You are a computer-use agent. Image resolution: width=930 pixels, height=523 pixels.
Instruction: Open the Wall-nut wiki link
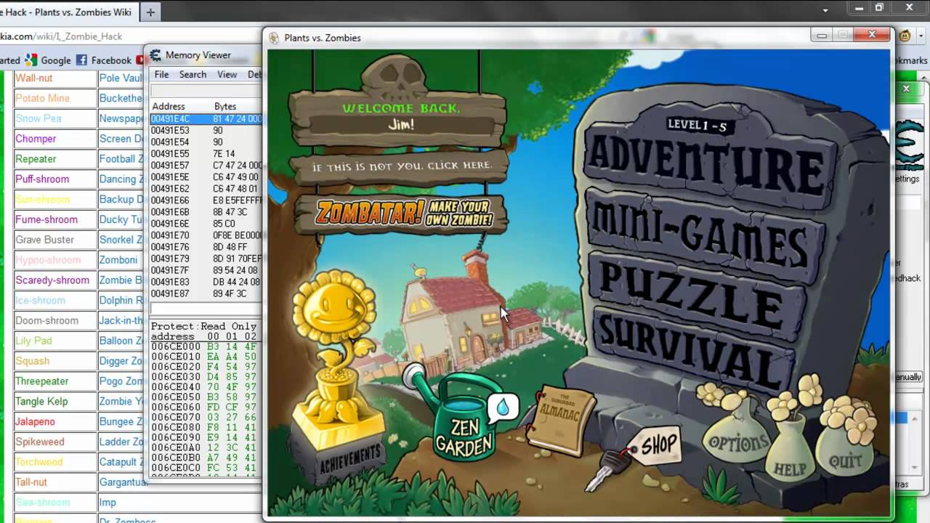(x=34, y=78)
